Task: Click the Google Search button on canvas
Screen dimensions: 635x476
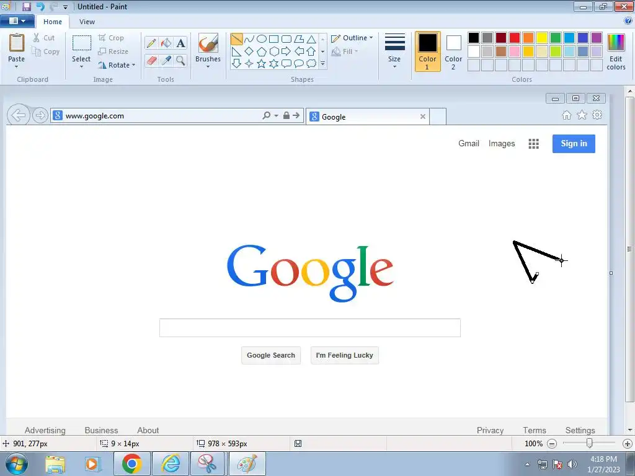Action: click(x=271, y=355)
